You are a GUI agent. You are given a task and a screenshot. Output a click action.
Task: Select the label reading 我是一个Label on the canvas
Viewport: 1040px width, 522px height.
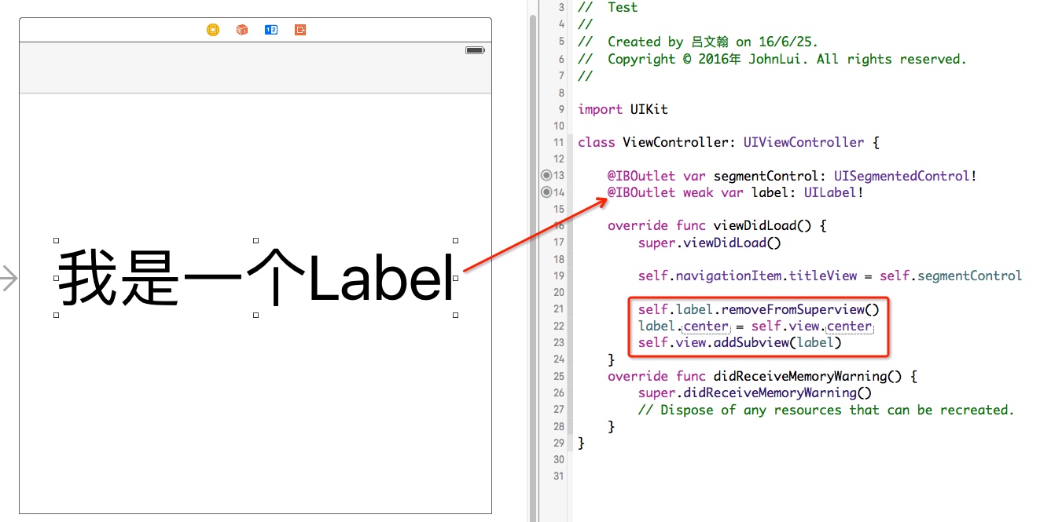click(x=256, y=277)
